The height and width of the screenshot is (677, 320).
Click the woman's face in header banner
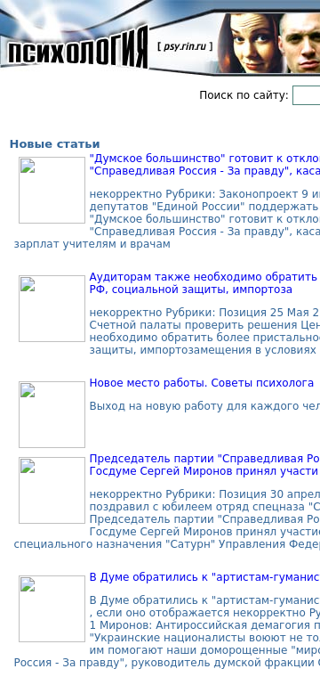(249, 43)
